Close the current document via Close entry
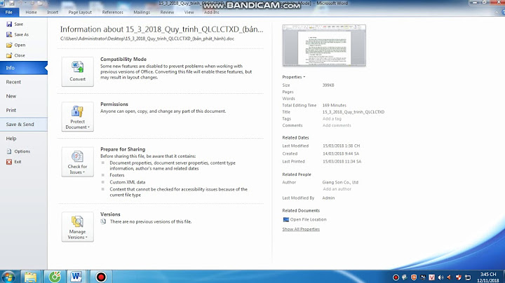Screen dimensions: 505x283 [x=15, y=55]
